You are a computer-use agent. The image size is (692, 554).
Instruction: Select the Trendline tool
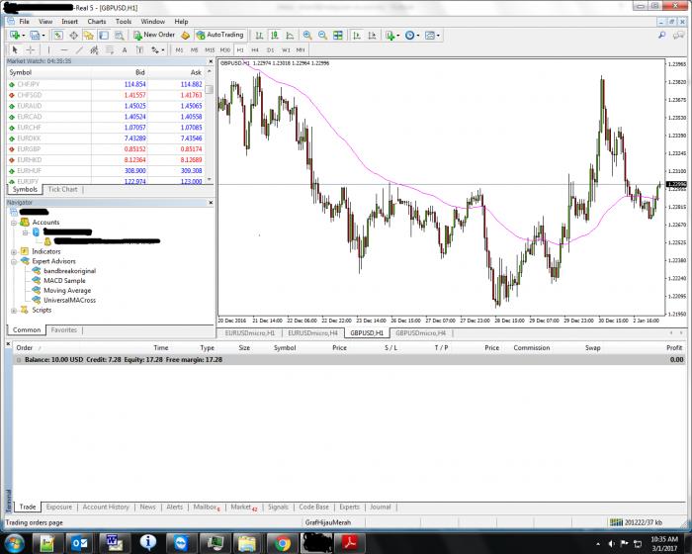coord(79,49)
